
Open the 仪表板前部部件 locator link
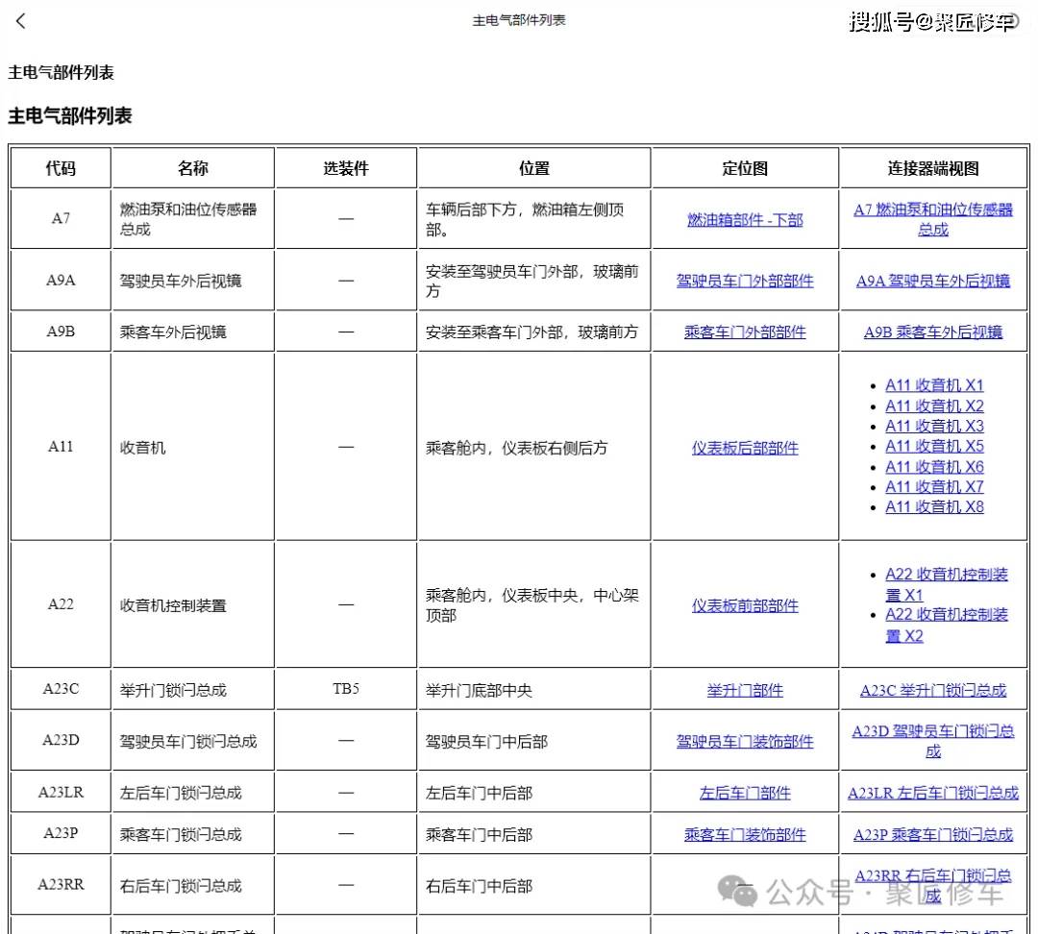click(x=745, y=605)
